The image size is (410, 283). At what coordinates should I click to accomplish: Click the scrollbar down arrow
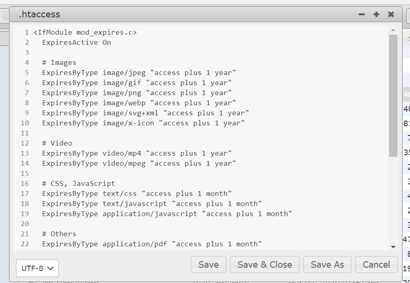(x=393, y=247)
